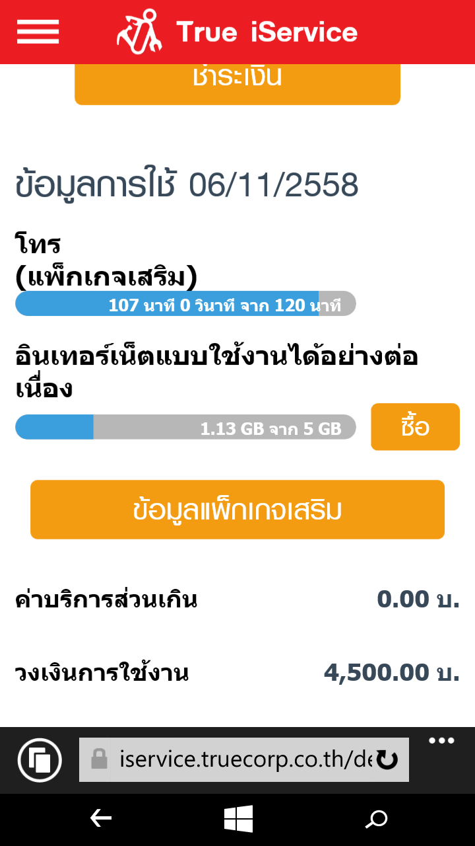The height and width of the screenshot is (846, 475).
Task: Click the padlock security icon
Action: [99, 759]
